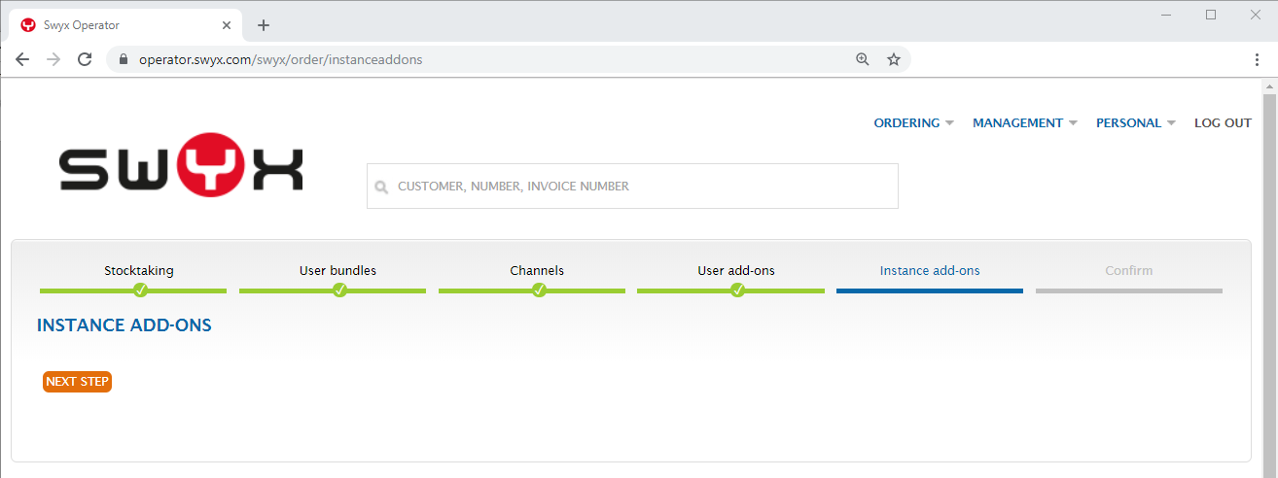Screen dimensions: 1278x478
Task: Click the browser address bar URL
Action: tap(281, 59)
